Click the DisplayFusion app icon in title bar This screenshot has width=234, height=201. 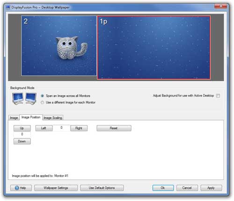tap(8, 7)
